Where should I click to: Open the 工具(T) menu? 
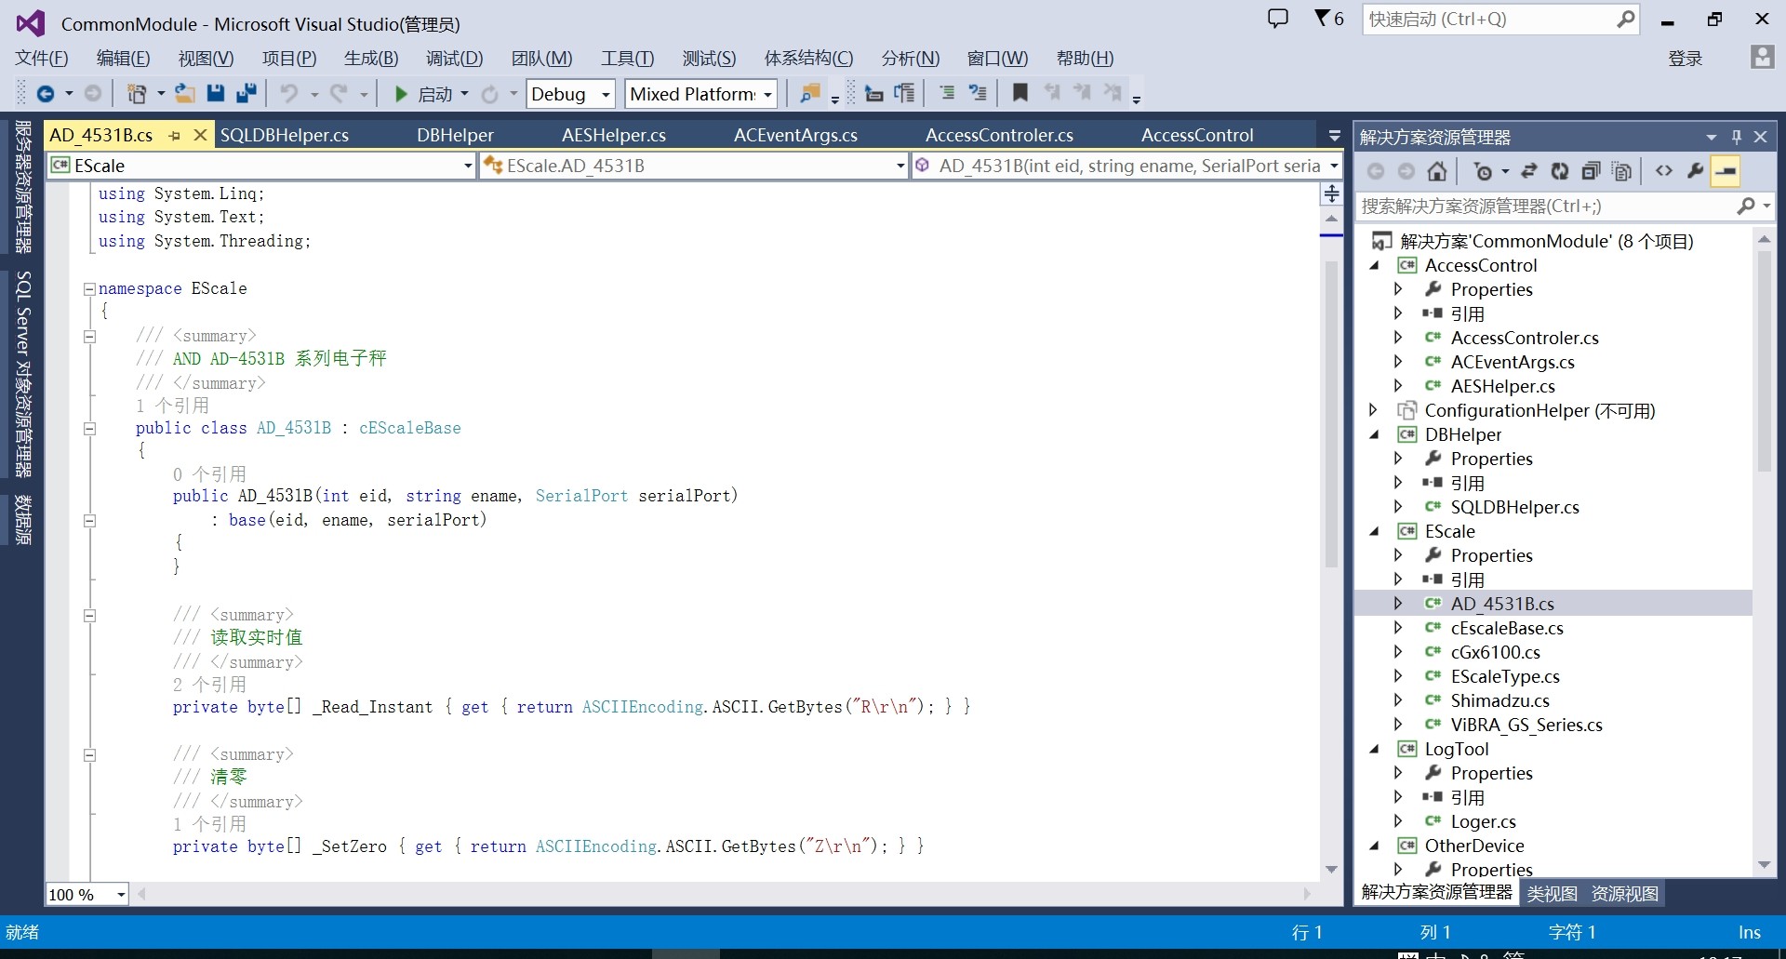pos(627,59)
